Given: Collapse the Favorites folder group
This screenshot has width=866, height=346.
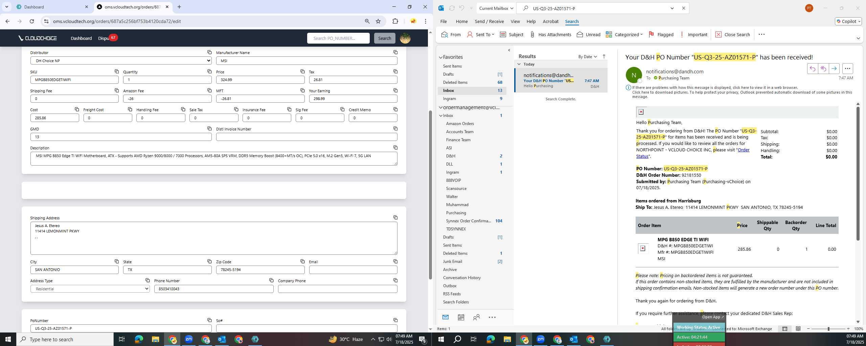Looking at the screenshot, I should (x=441, y=57).
